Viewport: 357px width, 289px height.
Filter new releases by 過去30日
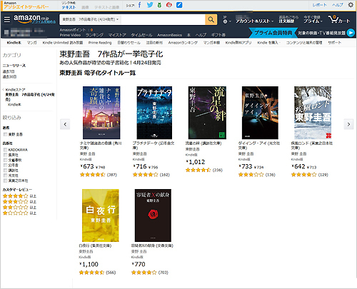[9, 77]
